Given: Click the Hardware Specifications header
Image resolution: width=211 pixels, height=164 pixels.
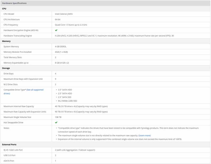Looking at the screenshot, I should point(14,3).
